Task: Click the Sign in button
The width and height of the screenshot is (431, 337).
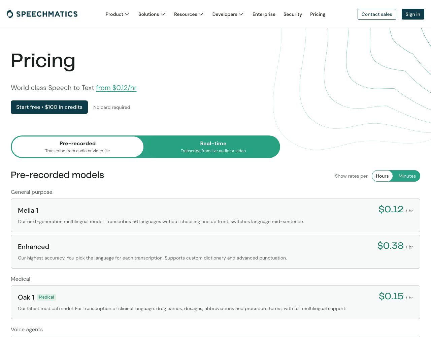Action: (413, 14)
